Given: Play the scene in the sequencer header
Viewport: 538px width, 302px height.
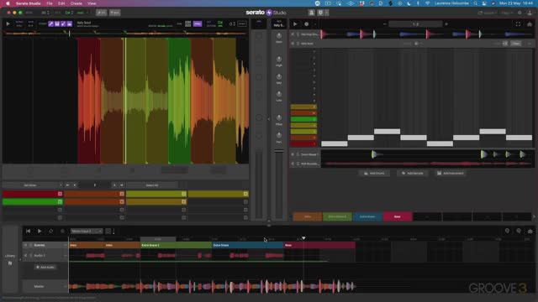Looking at the screenshot, I should 295,24.
